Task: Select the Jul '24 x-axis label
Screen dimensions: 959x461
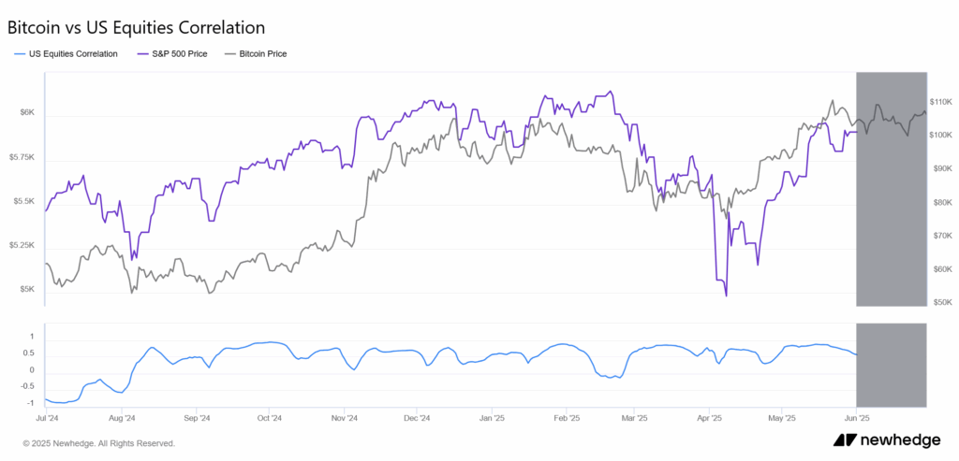Action: (48, 418)
